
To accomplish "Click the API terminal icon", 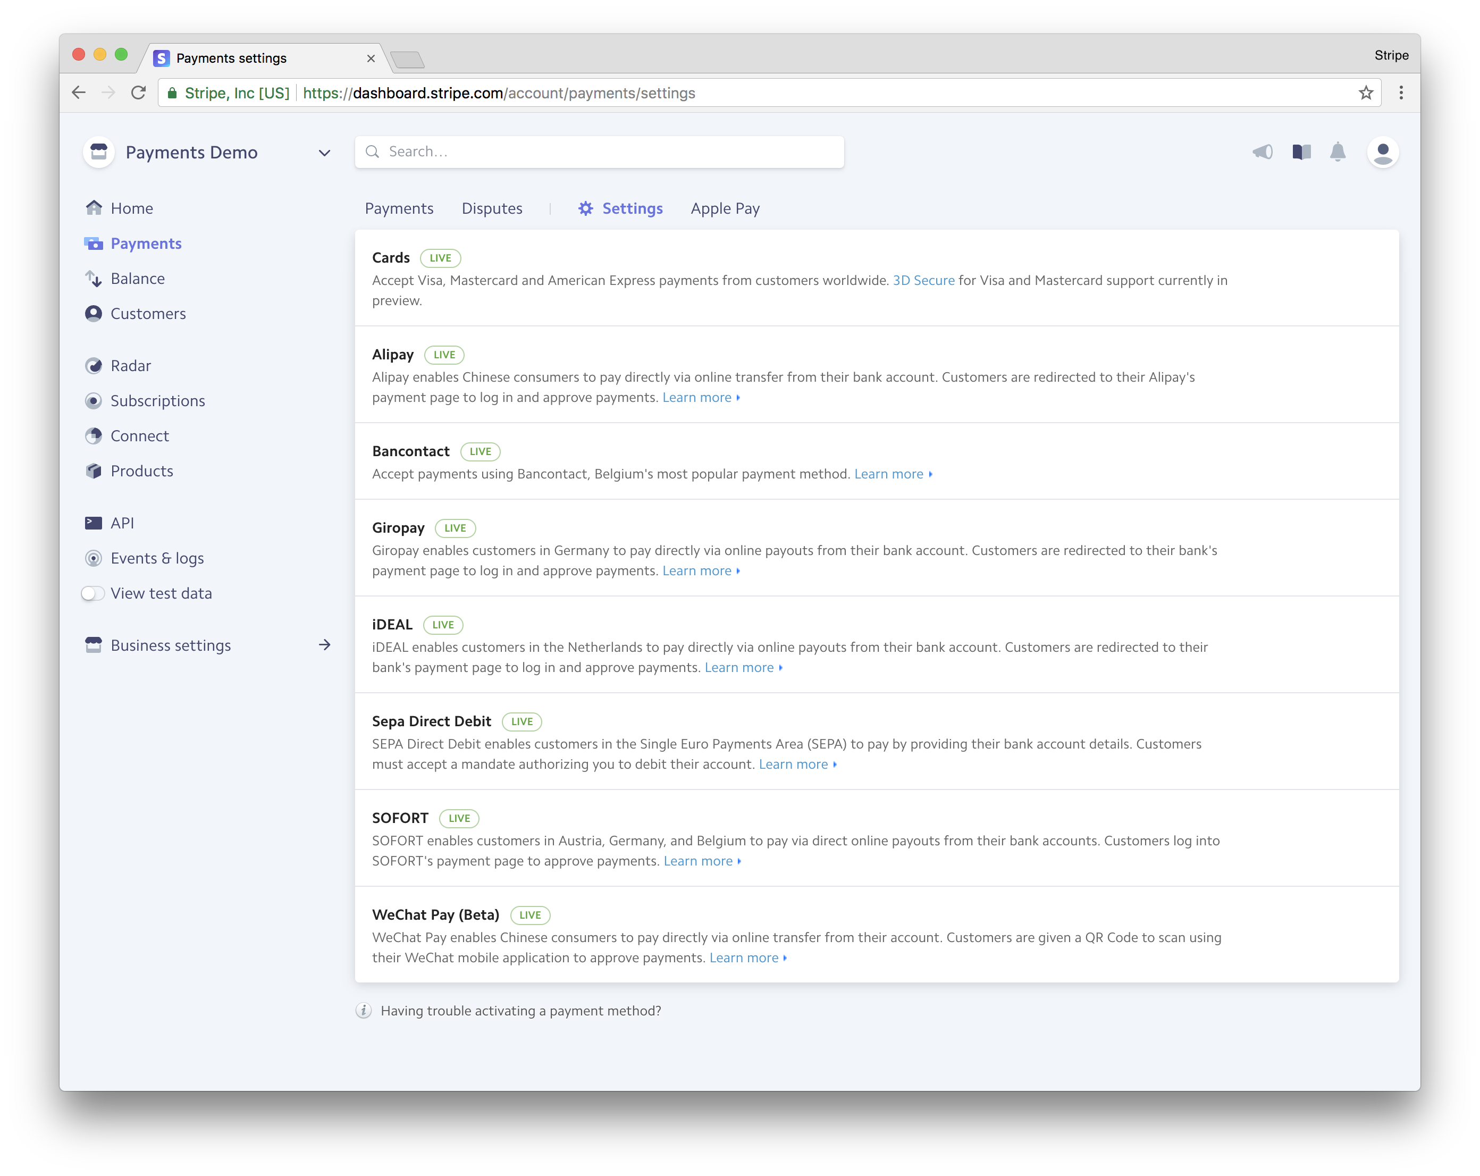I will click(x=94, y=523).
